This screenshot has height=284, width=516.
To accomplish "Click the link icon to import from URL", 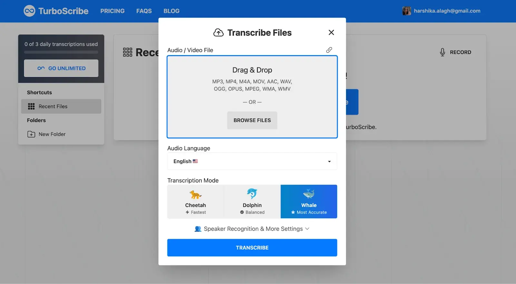I will [x=329, y=50].
